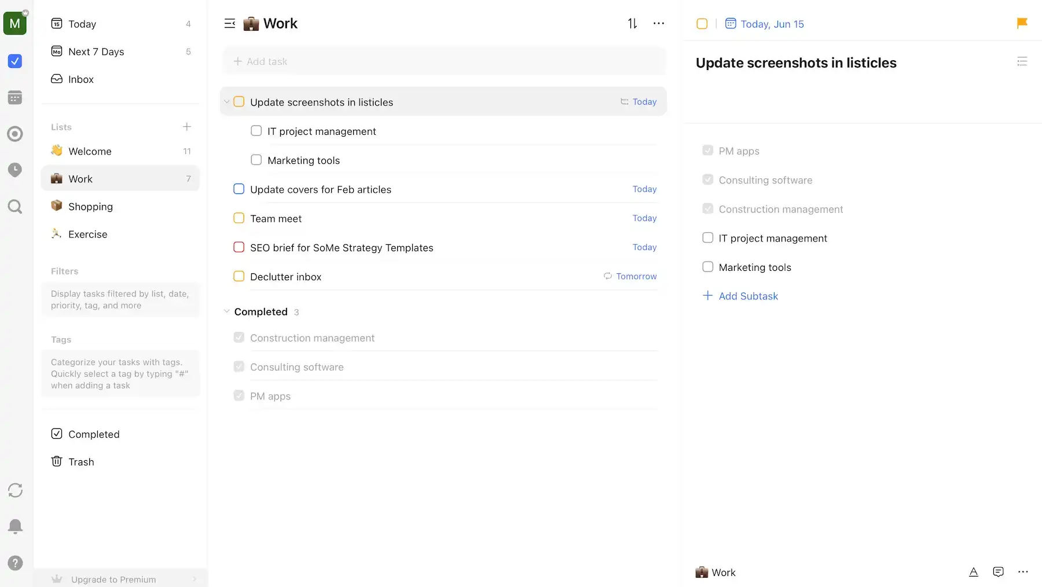Click the repeat icon next to Tomorrow

click(608, 276)
